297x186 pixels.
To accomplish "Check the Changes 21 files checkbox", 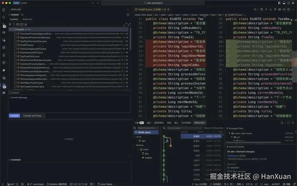I will [13, 29].
